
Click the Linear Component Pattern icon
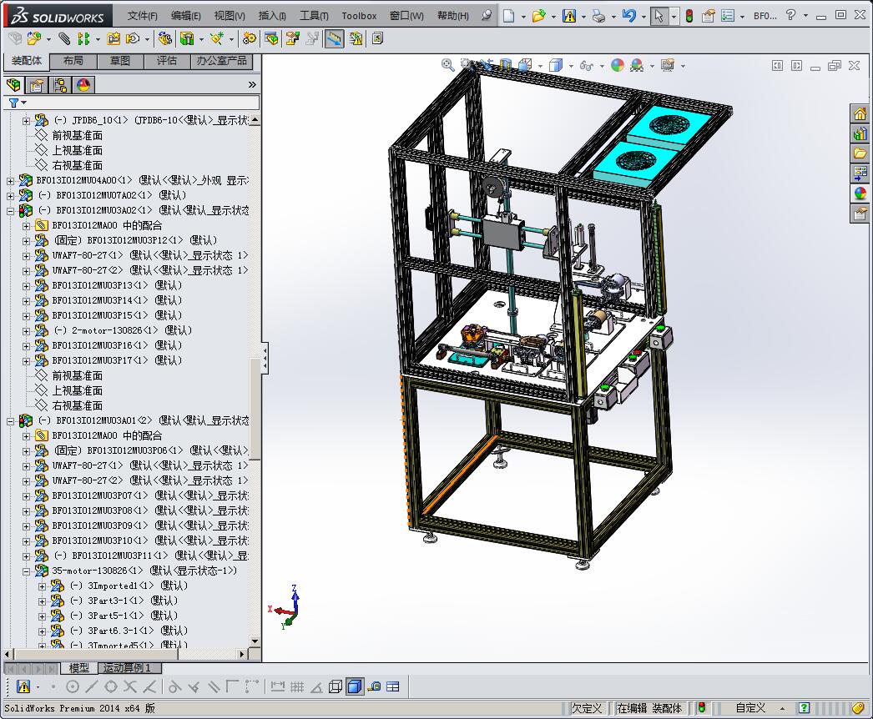(x=83, y=38)
